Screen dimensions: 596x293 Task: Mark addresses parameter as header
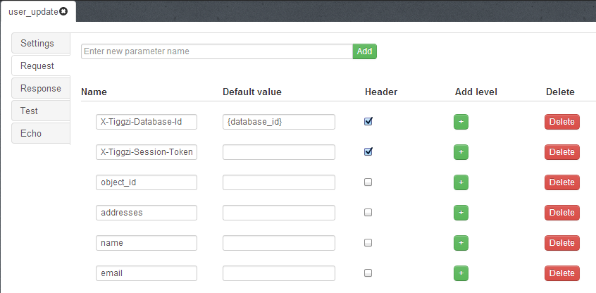coord(368,212)
